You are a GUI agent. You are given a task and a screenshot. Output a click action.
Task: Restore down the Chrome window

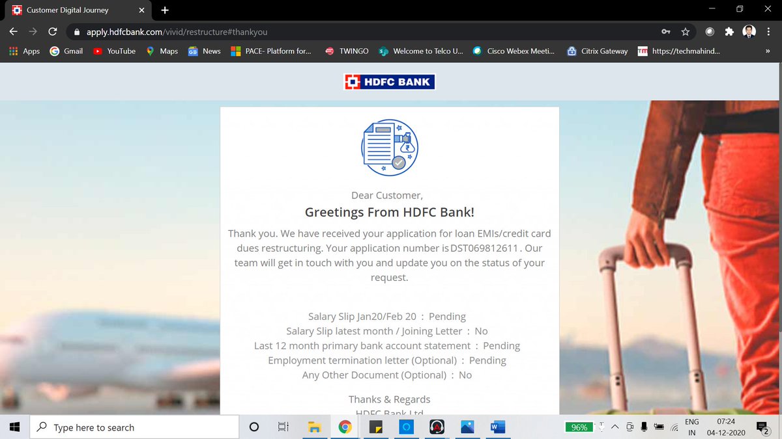740,10
